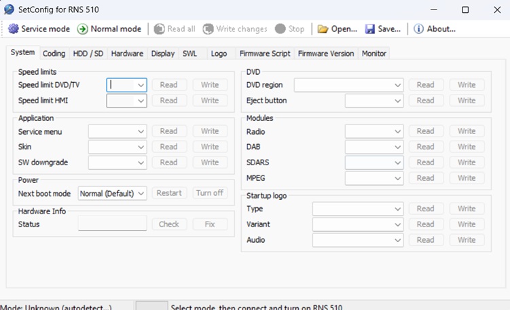Click the Write changes toolbar icon
Screen dimensions: 510x310
pyautogui.click(x=208, y=29)
